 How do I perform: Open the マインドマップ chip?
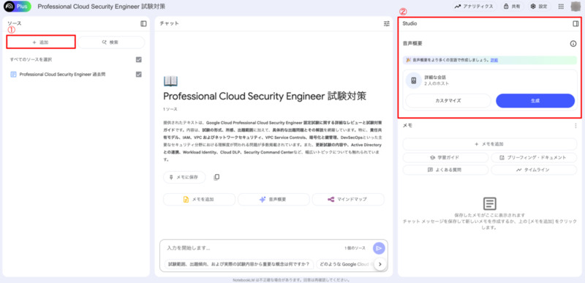[348, 200]
